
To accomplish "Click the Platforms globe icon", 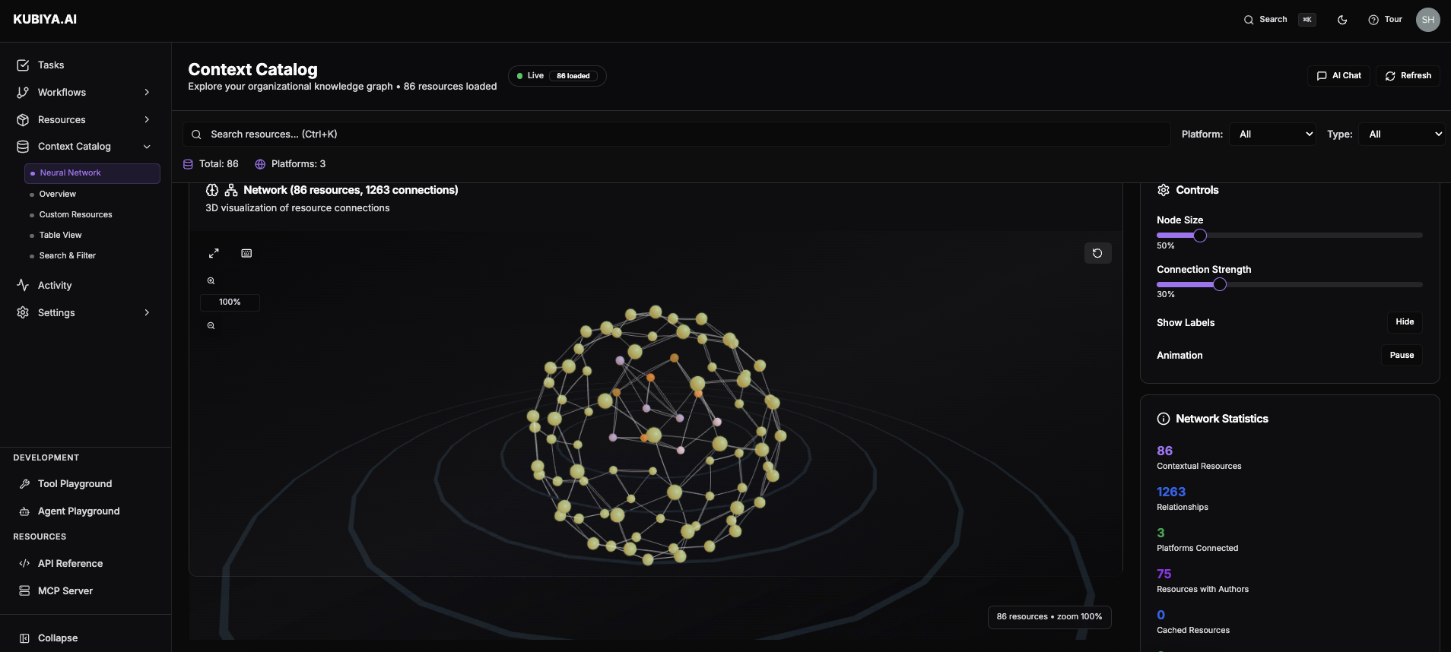I will tap(260, 164).
